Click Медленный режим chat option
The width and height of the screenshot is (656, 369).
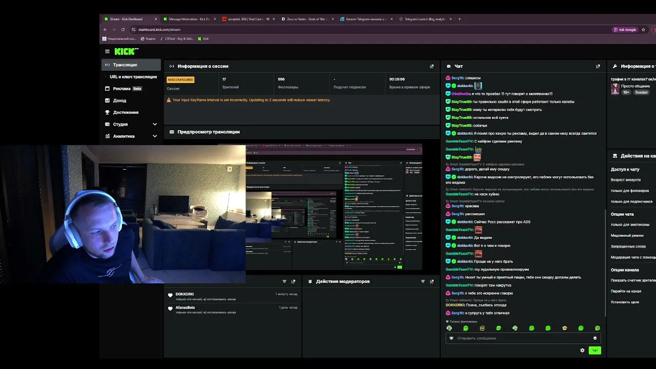(x=627, y=236)
